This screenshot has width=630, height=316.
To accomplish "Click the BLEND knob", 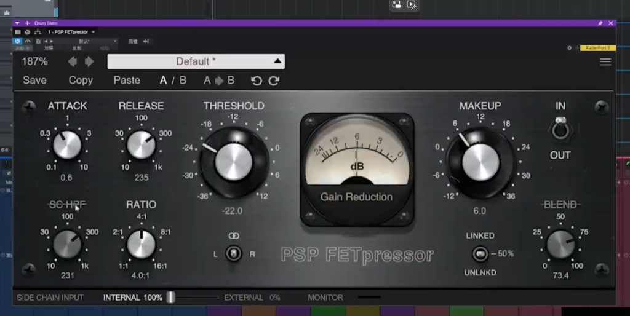I will [x=560, y=243].
